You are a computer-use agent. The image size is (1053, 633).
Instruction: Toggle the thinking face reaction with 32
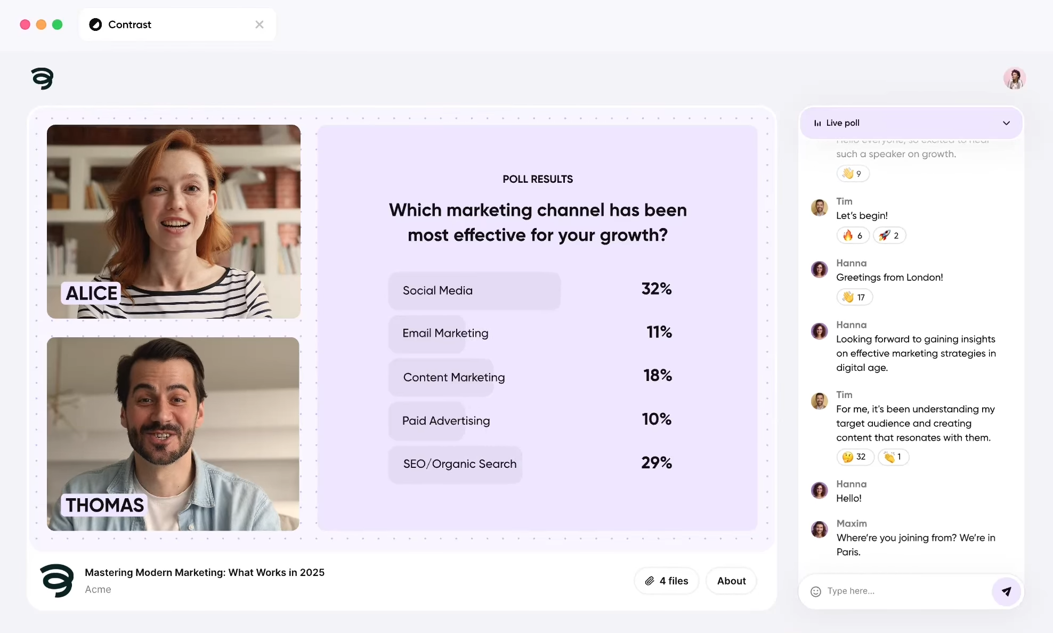(854, 457)
